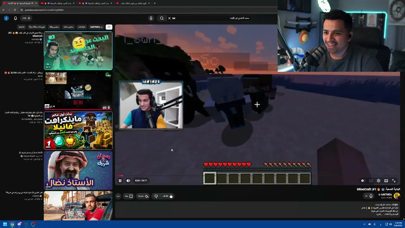The image size is (405, 228).
Task: Select the 'محتوى مشابه' filter chip
Action: pyautogui.click(x=68, y=27)
